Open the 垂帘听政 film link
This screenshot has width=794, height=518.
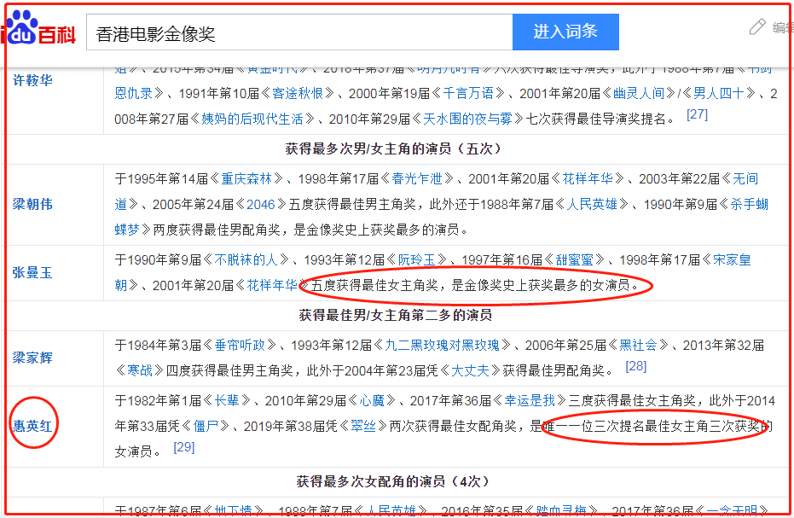pos(240,346)
